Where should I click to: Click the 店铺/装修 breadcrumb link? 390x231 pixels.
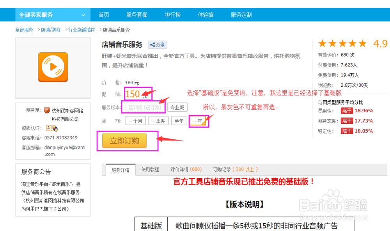pos(51,30)
